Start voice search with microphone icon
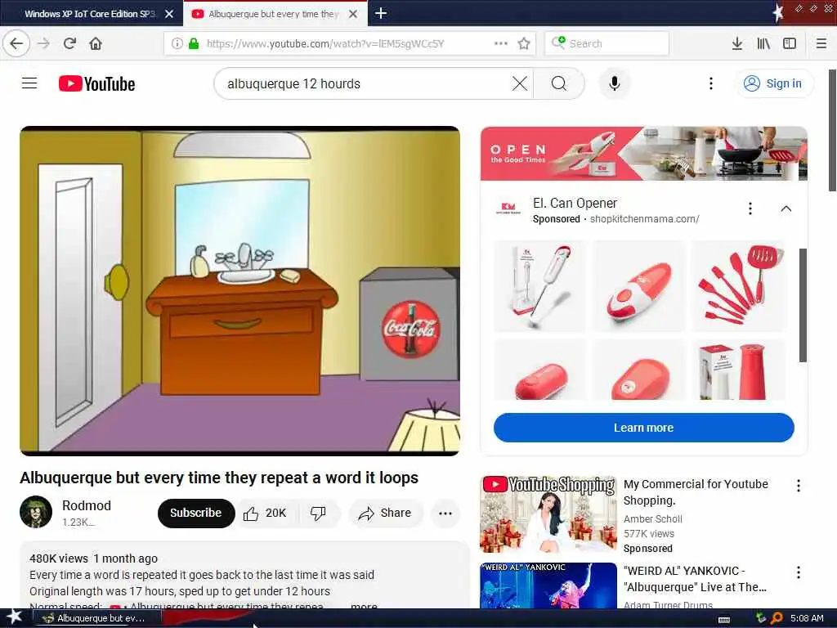 615,83
